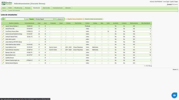179x100 pixels.
Task: Click the GradesGarden logo
Action: [7, 3]
